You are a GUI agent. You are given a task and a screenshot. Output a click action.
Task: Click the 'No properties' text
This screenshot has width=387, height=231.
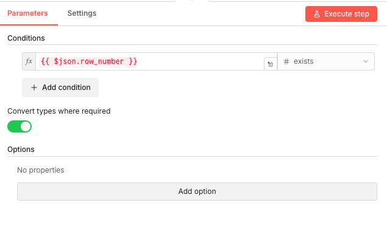point(41,170)
